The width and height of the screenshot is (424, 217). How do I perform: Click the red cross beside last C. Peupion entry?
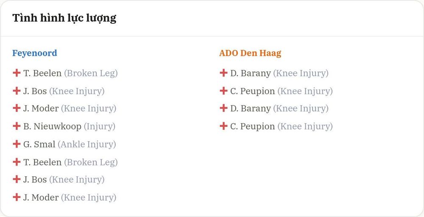[223, 126]
